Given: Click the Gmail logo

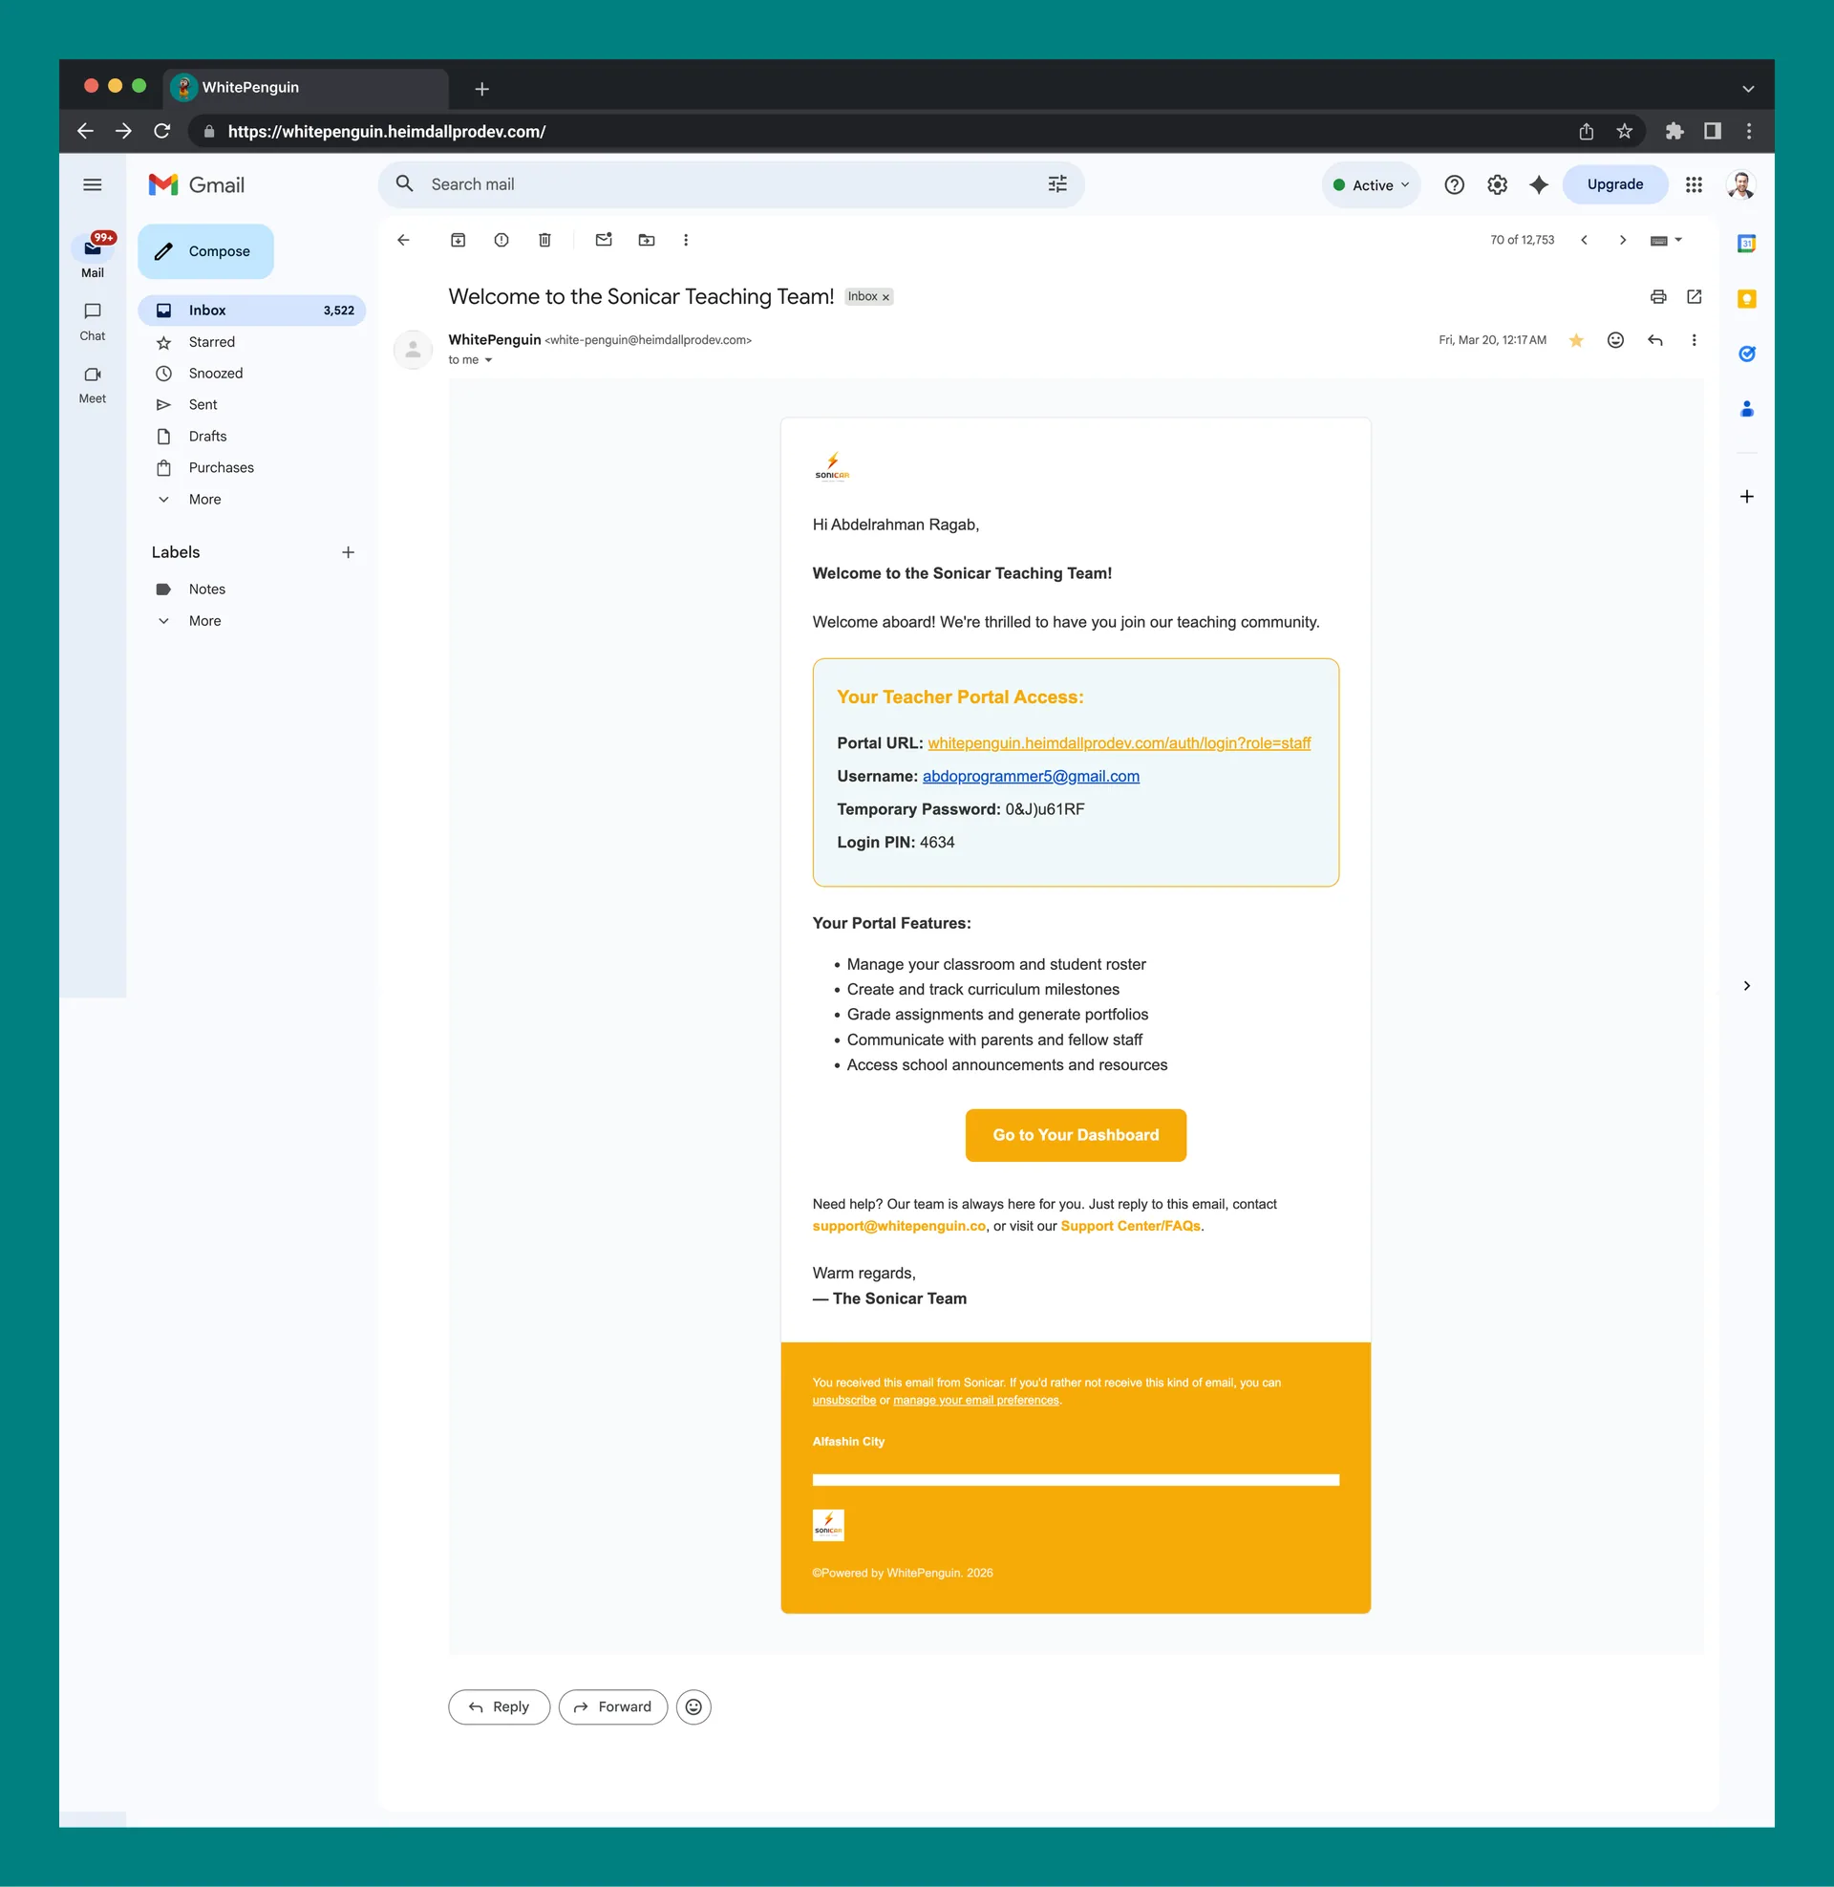Looking at the screenshot, I should (x=197, y=185).
